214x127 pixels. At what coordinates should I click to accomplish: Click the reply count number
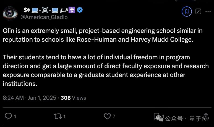pos(15,117)
